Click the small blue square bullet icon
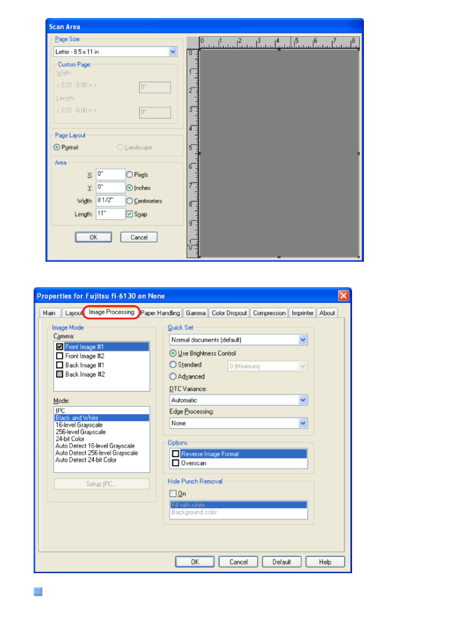This screenshot has width=452, height=640. click(x=38, y=591)
